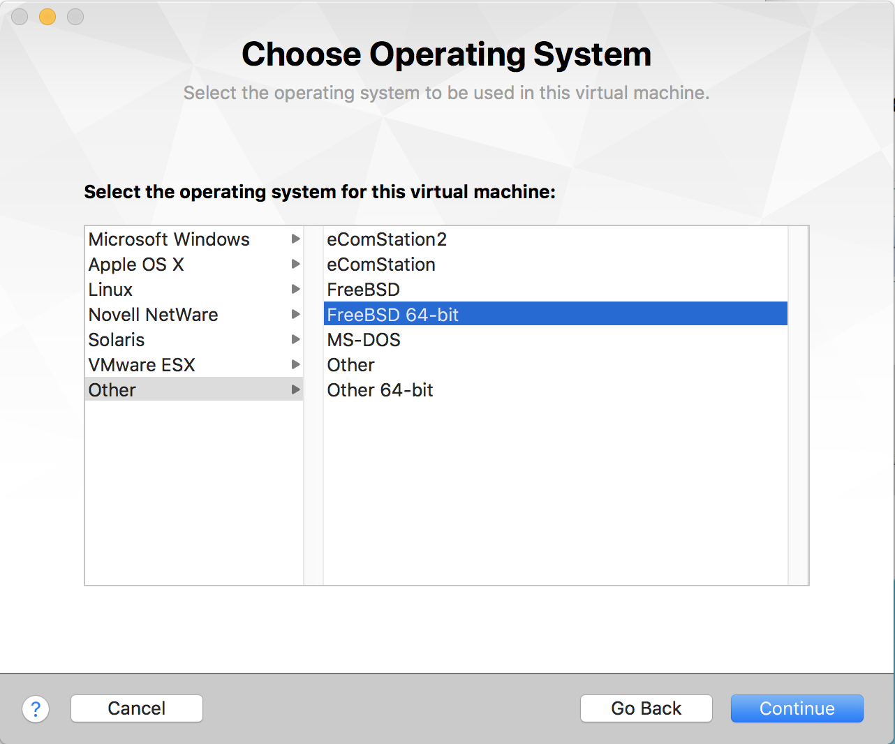Select the highlighted FreeBSD 64-bit item
The height and width of the screenshot is (744, 895).
tap(393, 315)
